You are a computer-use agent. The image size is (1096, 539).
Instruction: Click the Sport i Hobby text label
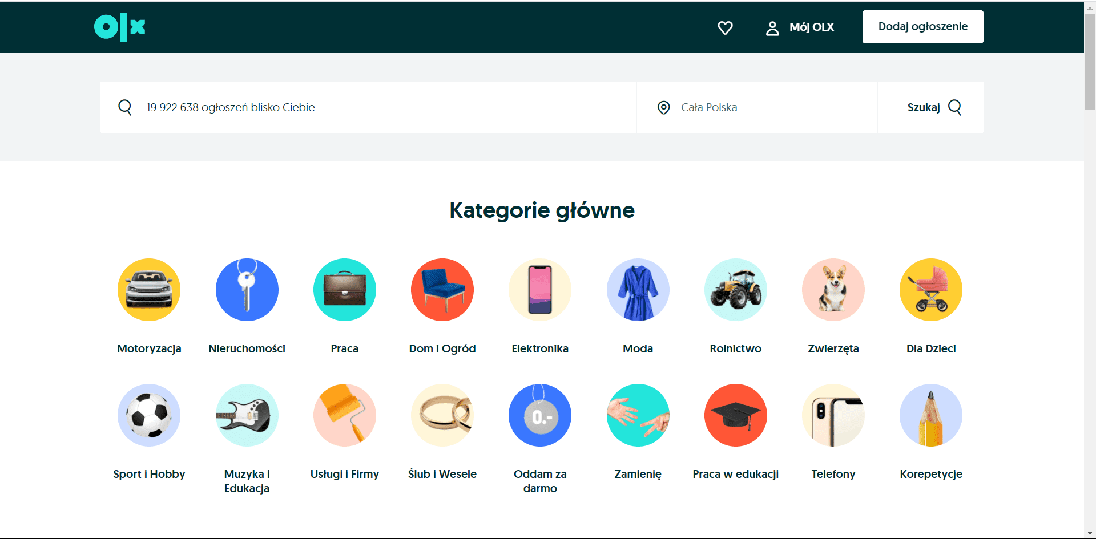pos(149,474)
